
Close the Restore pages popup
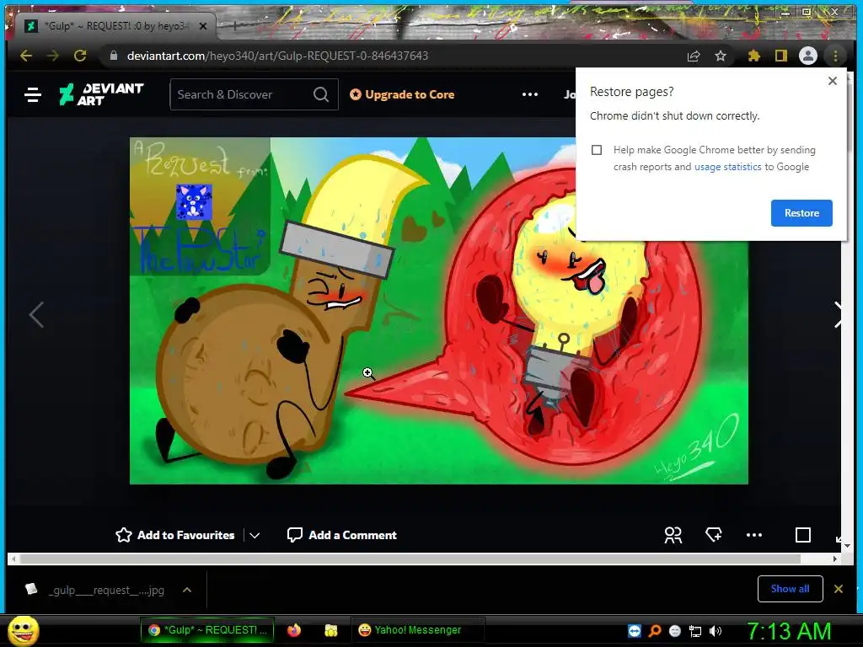[832, 81]
